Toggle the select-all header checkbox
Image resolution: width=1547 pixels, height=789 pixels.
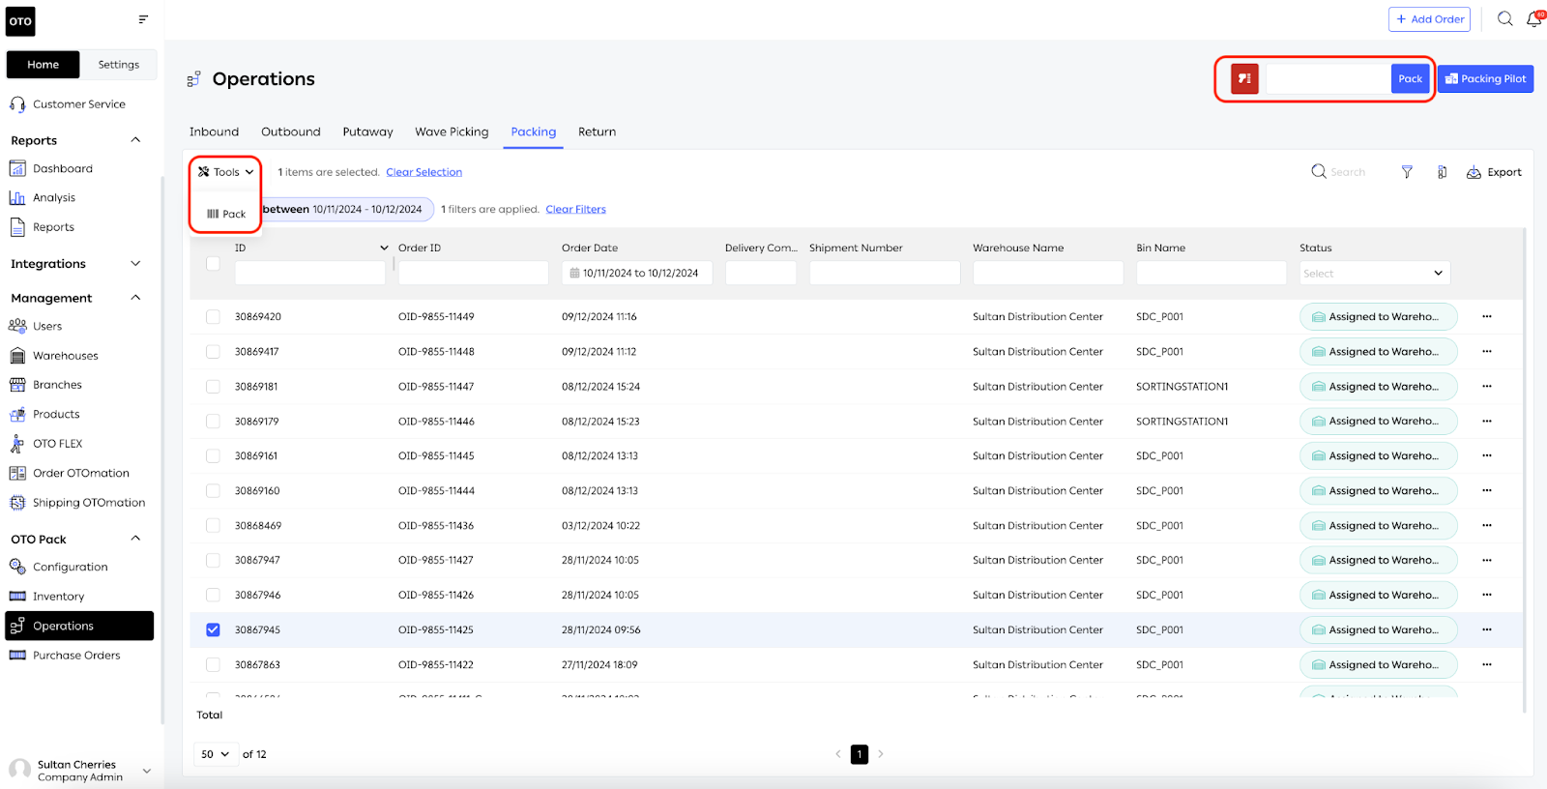coord(213,264)
